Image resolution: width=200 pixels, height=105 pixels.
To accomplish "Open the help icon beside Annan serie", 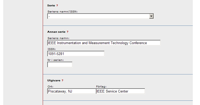I will point(68,32).
